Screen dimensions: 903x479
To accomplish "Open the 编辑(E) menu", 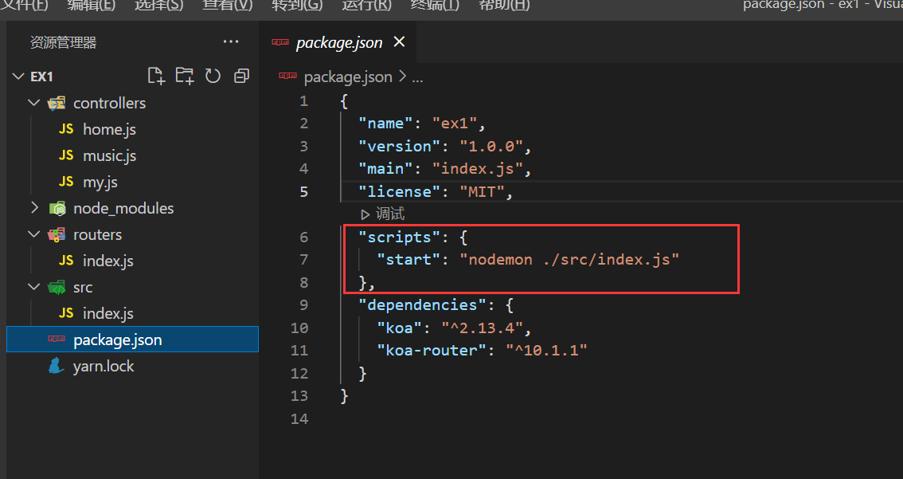I will pos(91,6).
